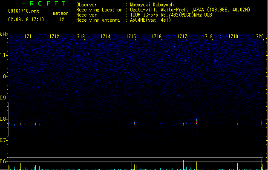The width and height of the screenshot is (268, 170).
Task: Click the HROFFT title text
Action: click(x=43, y=3)
